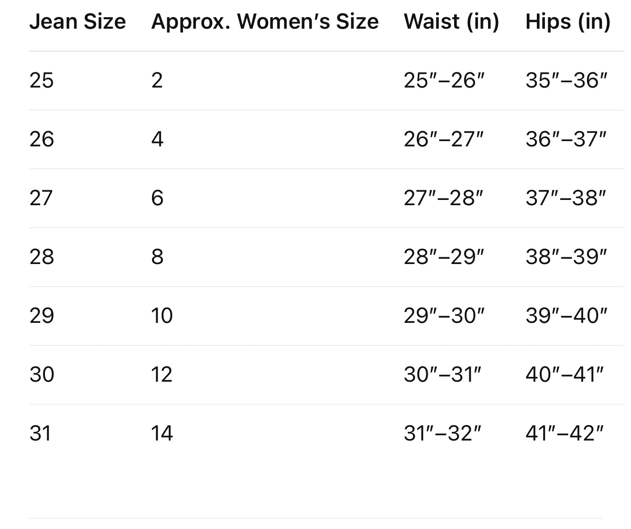631x529 pixels.
Task: Select the women's size 8 cell
Action: pyautogui.click(x=157, y=257)
